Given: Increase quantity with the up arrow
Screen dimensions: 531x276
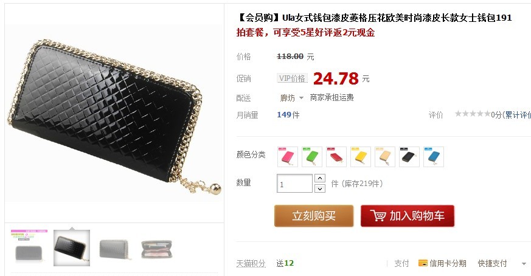Looking at the screenshot, I should [320, 178].
